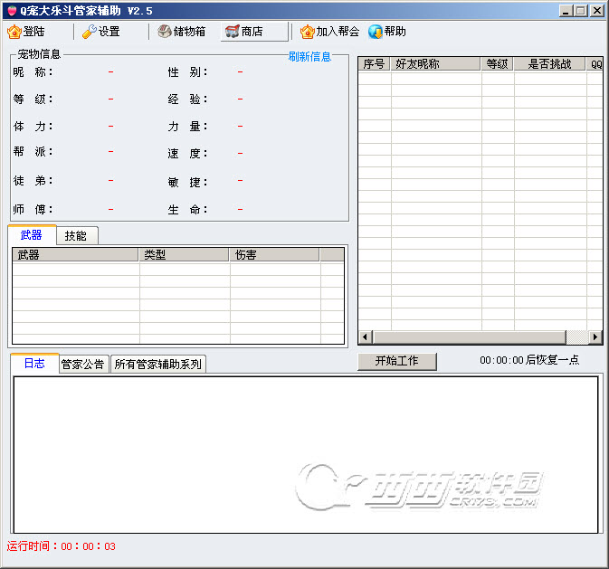
Task: Click friend list scrollbar left arrow
Action: tap(365, 337)
